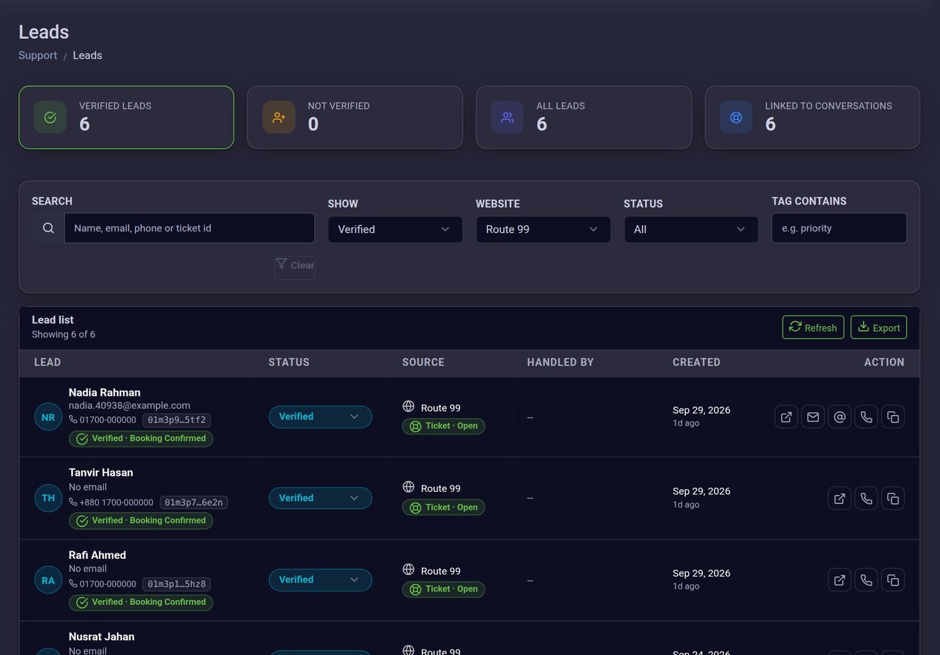Viewport: 940px width, 655px height.
Task: Select the Verified Leads summary card
Action: pyautogui.click(x=126, y=117)
